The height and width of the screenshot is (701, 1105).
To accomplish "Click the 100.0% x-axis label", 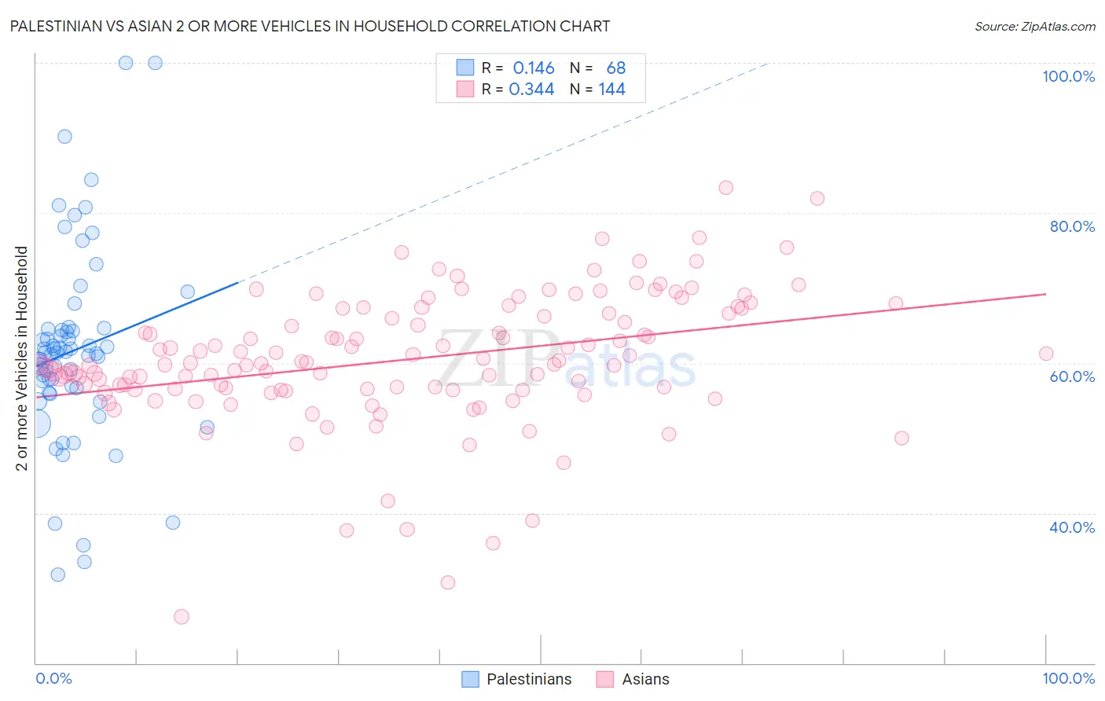I will (1069, 678).
